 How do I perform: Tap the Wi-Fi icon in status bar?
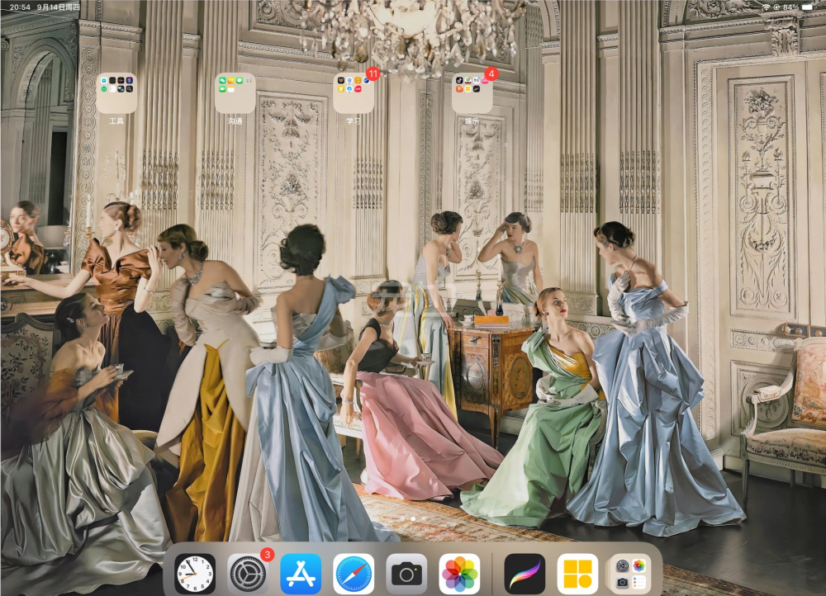(x=766, y=7)
